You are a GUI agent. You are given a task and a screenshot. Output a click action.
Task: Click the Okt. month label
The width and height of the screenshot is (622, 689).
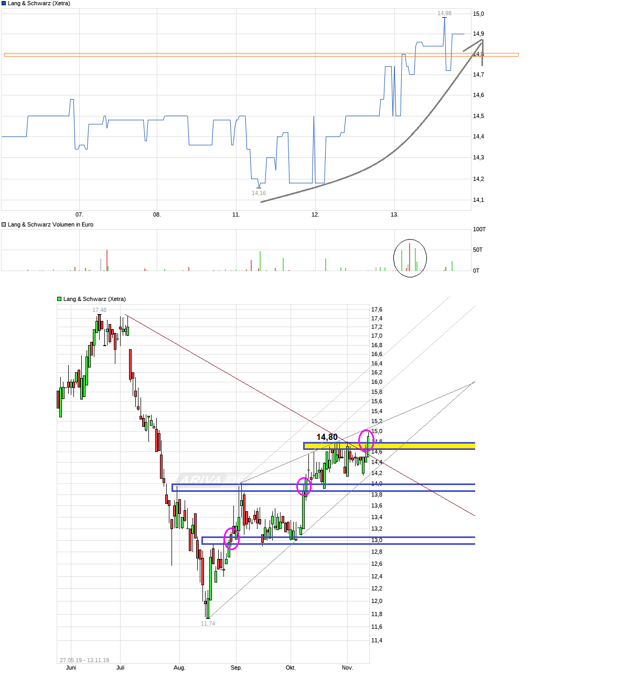click(x=291, y=668)
